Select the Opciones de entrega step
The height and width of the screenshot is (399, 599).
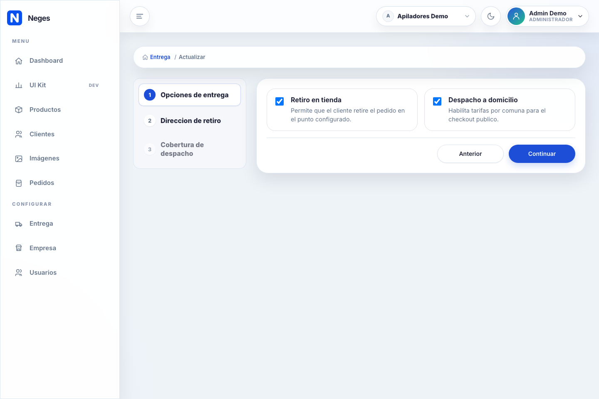[x=190, y=95]
